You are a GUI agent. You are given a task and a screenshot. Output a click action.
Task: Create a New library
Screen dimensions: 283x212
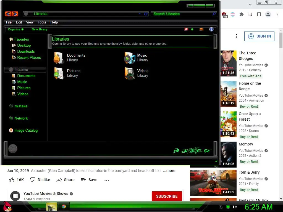coord(39,29)
